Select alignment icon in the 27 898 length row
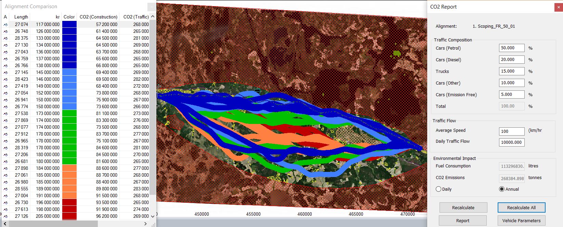 tap(5, 168)
